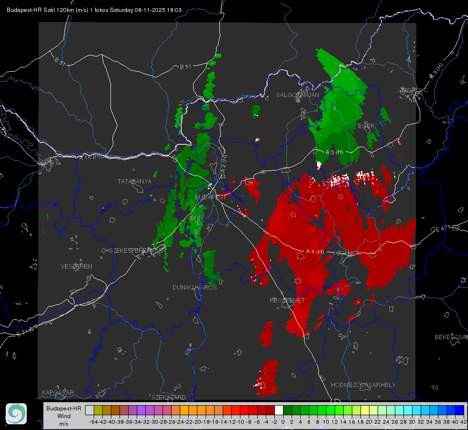Select the grey swatch left of -64

89,410
